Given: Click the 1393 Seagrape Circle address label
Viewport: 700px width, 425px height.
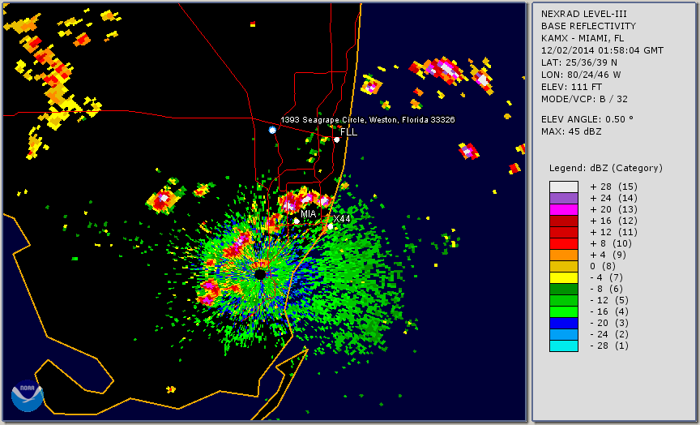Looking at the screenshot, I should tap(367, 120).
